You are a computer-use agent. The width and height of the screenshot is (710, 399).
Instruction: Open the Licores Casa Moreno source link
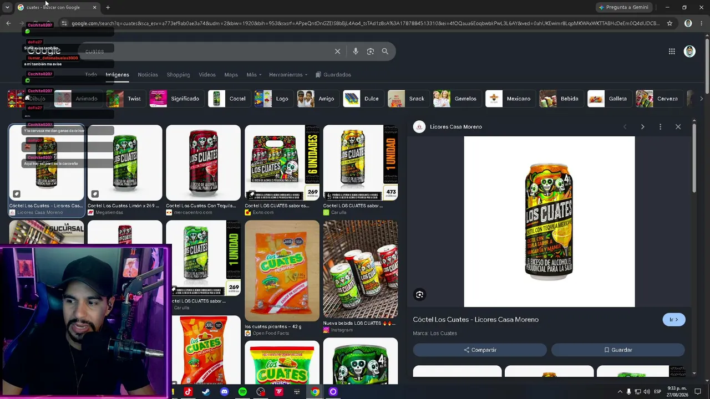pos(455,127)
